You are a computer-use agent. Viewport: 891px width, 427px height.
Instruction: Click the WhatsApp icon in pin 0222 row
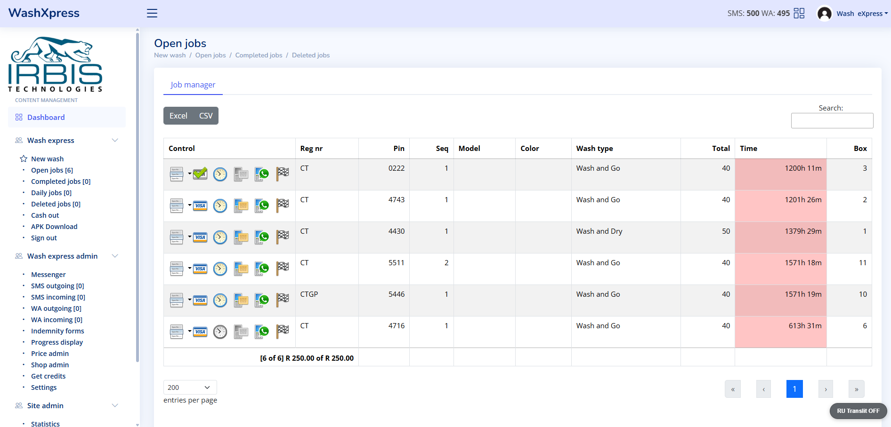coord(262,174)
